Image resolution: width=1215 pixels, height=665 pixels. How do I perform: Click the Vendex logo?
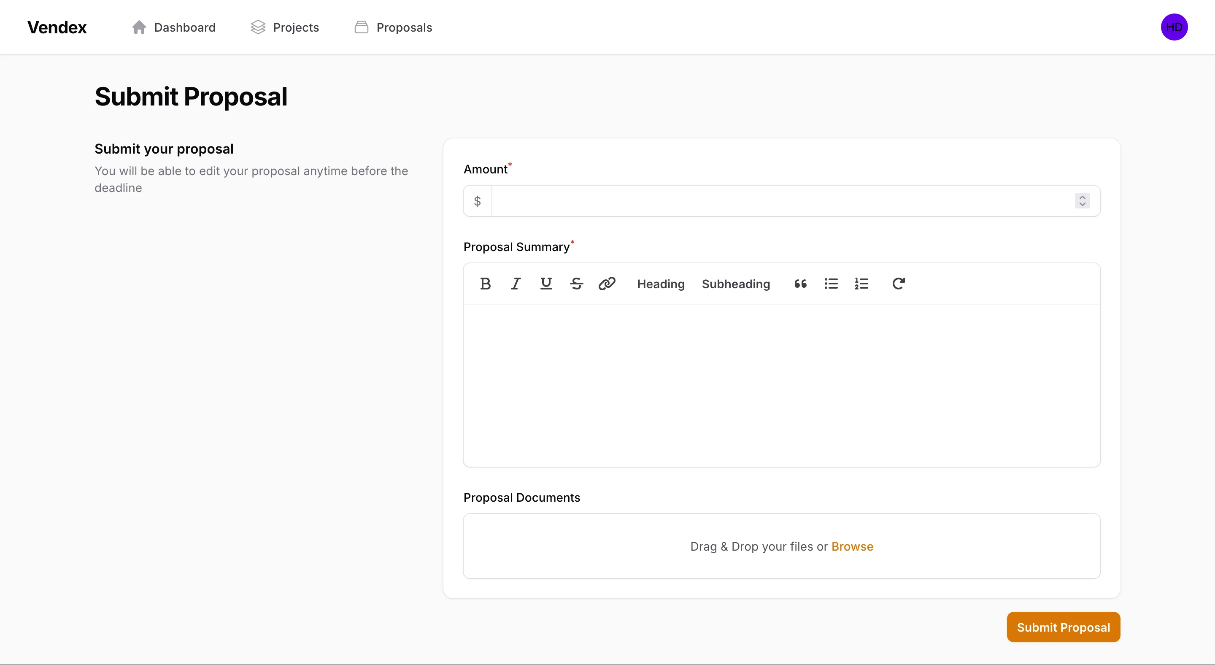pyautogui.click(x=57, y=27)
